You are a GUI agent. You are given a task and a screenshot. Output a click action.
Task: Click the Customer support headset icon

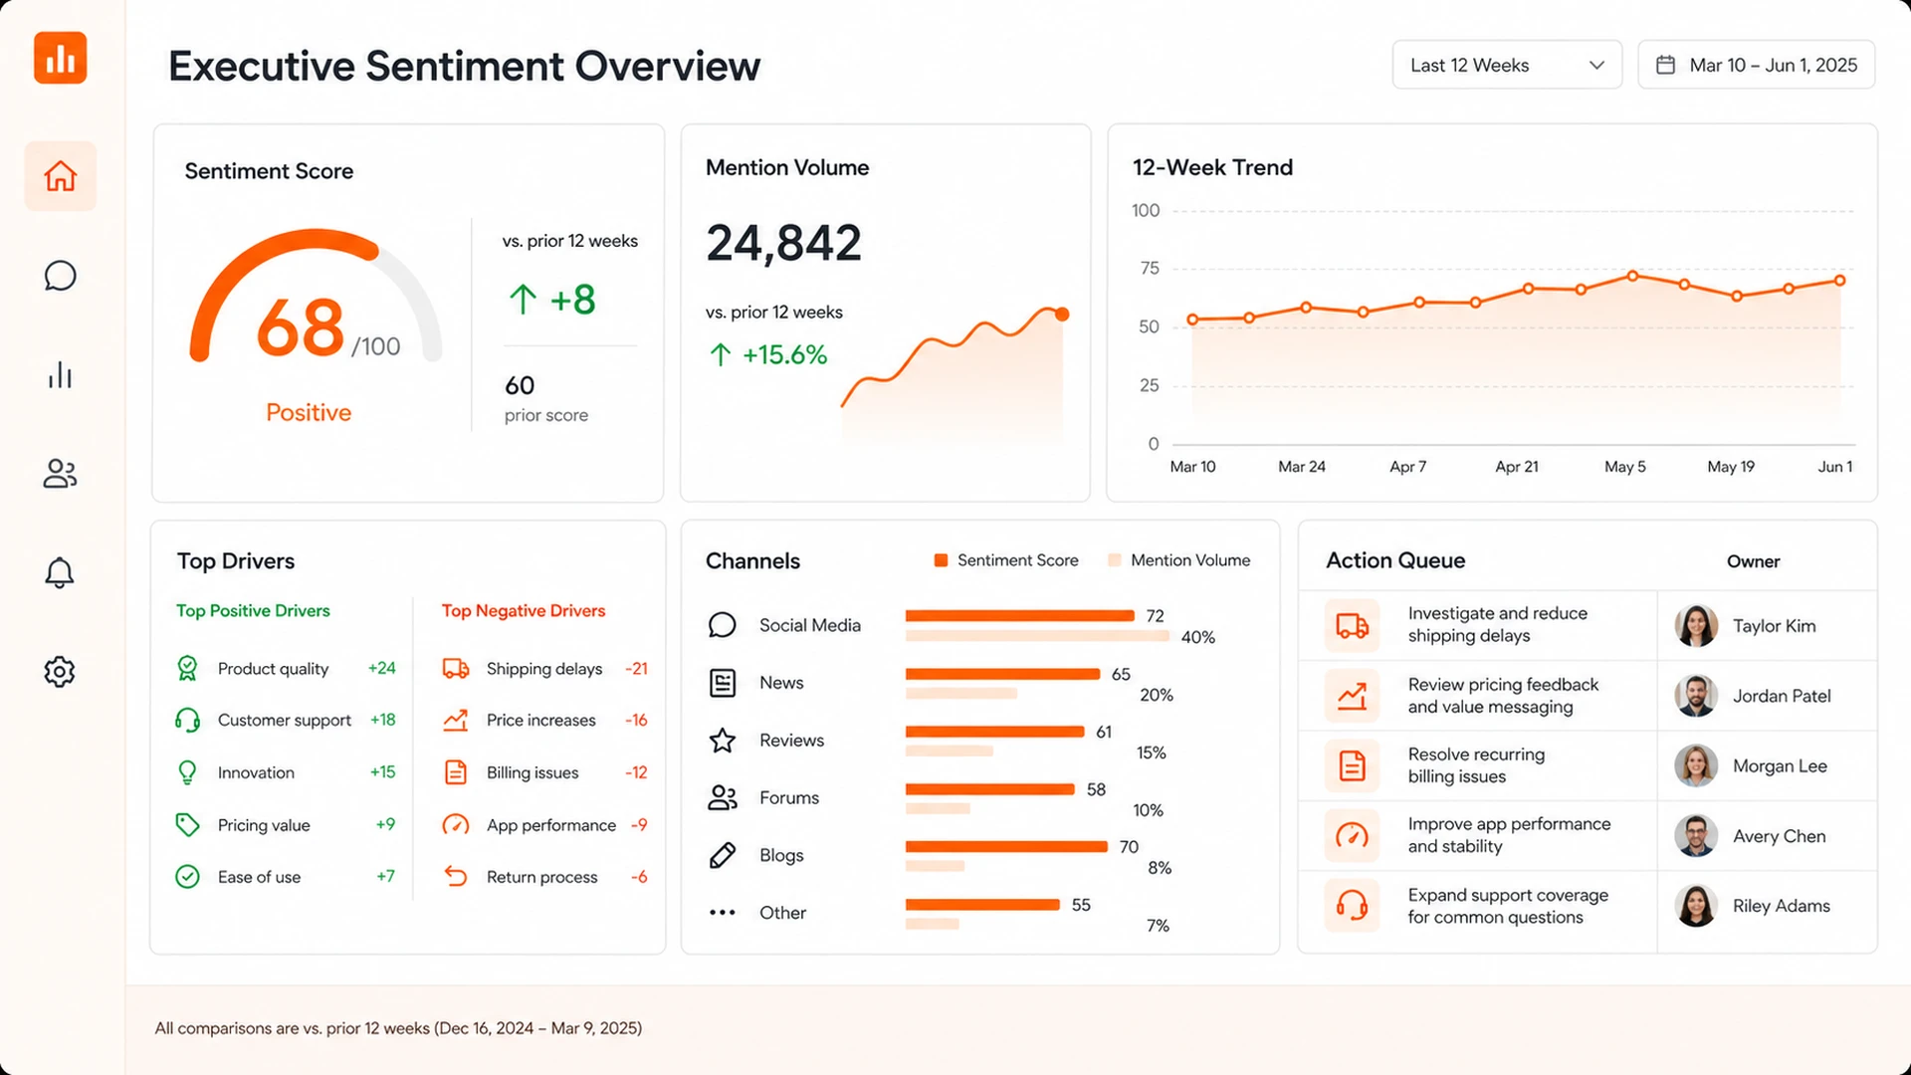[x=187, y=720]
